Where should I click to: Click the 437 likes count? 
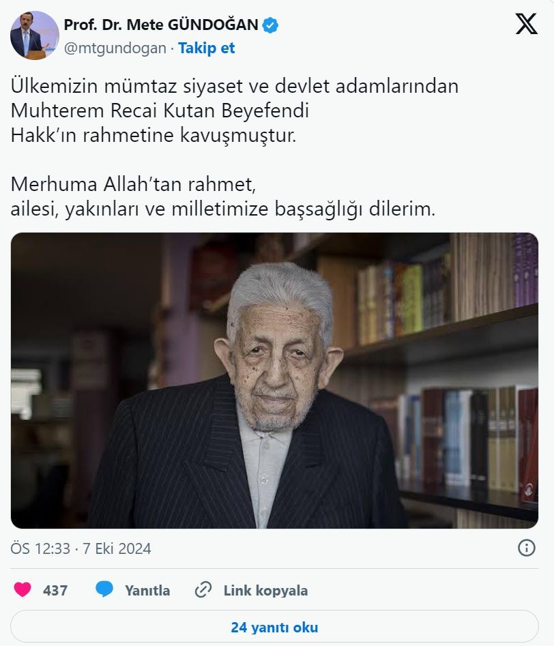55,590
